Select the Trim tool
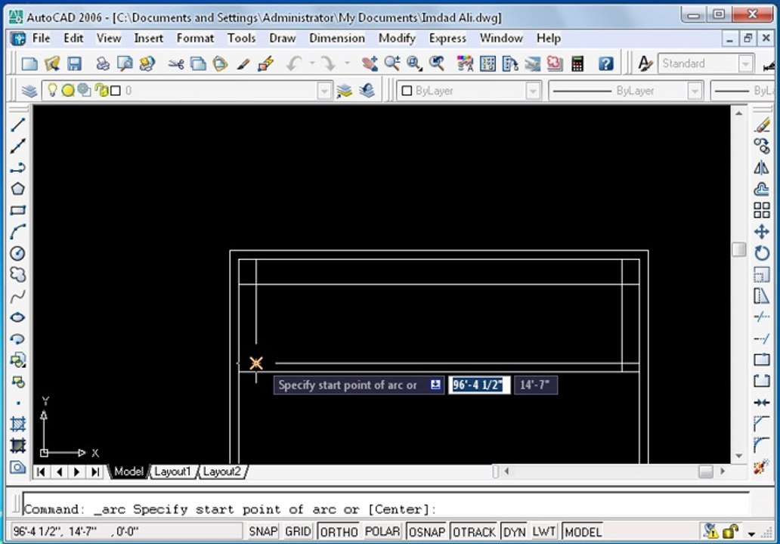The height and width of the screenshot is (544, 780). (762, 317)
